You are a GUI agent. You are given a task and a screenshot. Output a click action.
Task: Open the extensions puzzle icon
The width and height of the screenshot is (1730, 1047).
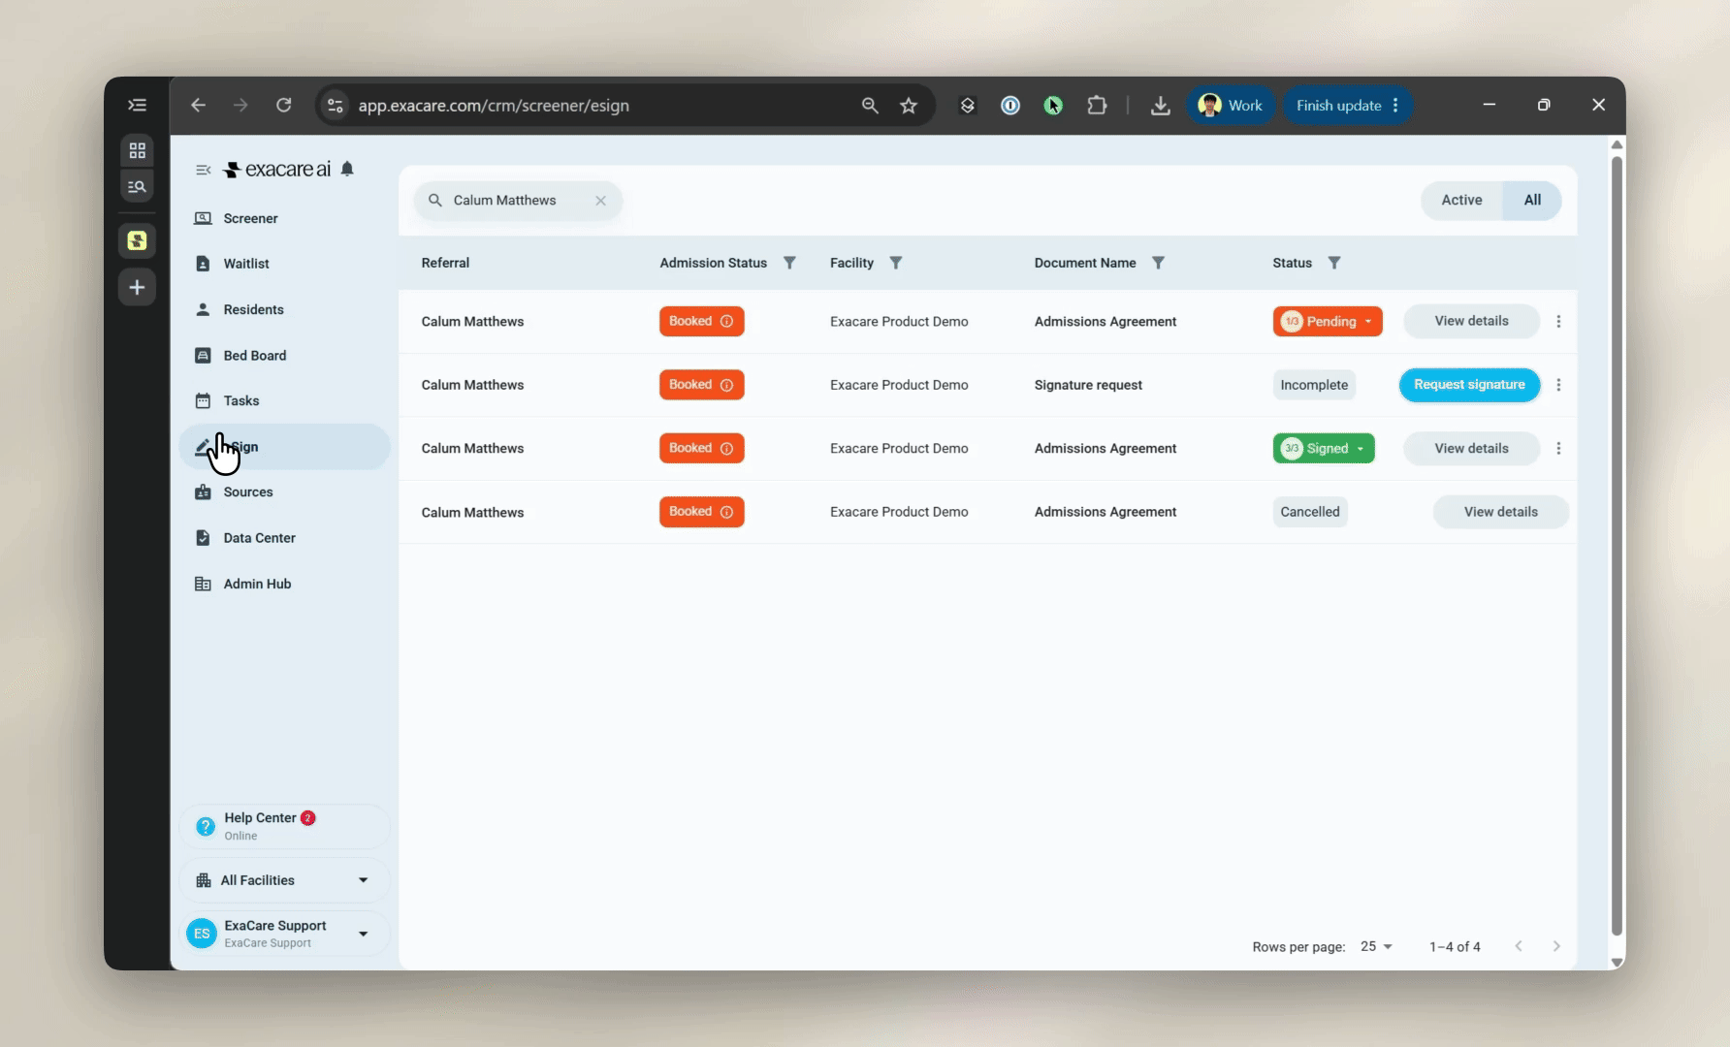click(1097, 106)
